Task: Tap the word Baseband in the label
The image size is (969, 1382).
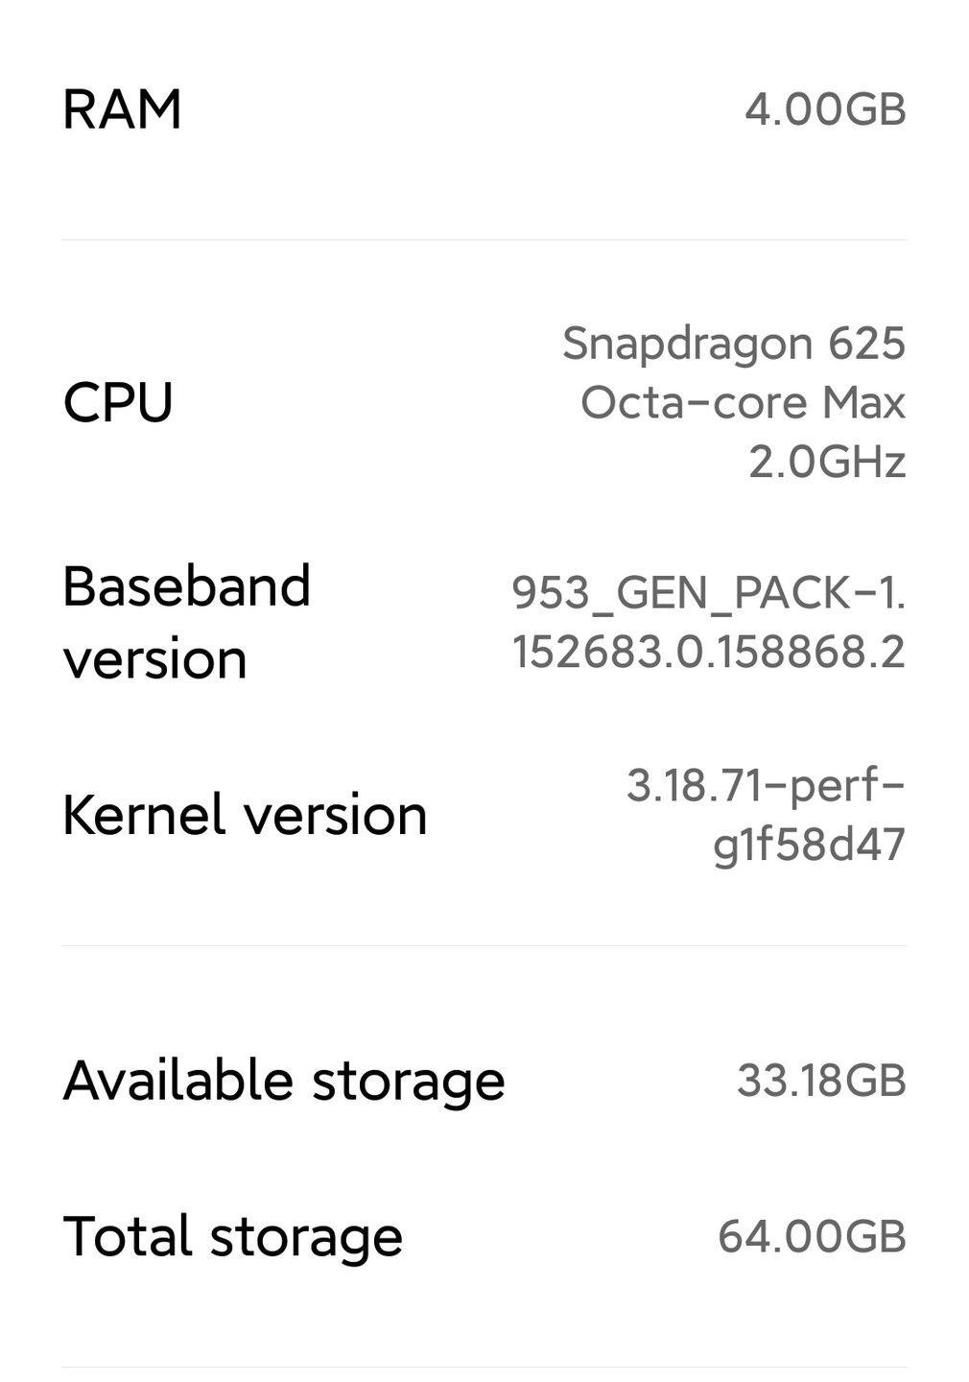Action: (x=187, y=585)
